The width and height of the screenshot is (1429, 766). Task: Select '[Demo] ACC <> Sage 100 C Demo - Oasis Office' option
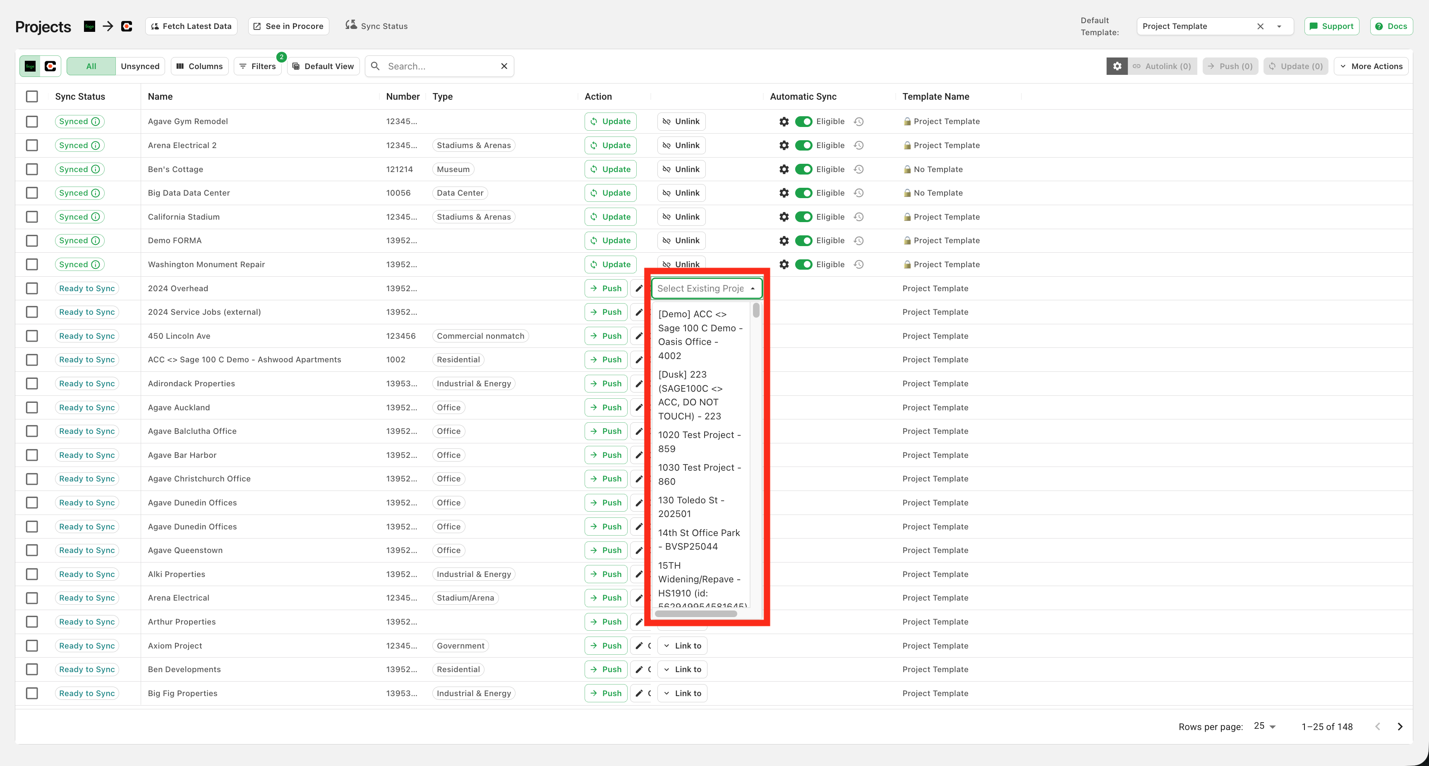[x=701, y=335]
